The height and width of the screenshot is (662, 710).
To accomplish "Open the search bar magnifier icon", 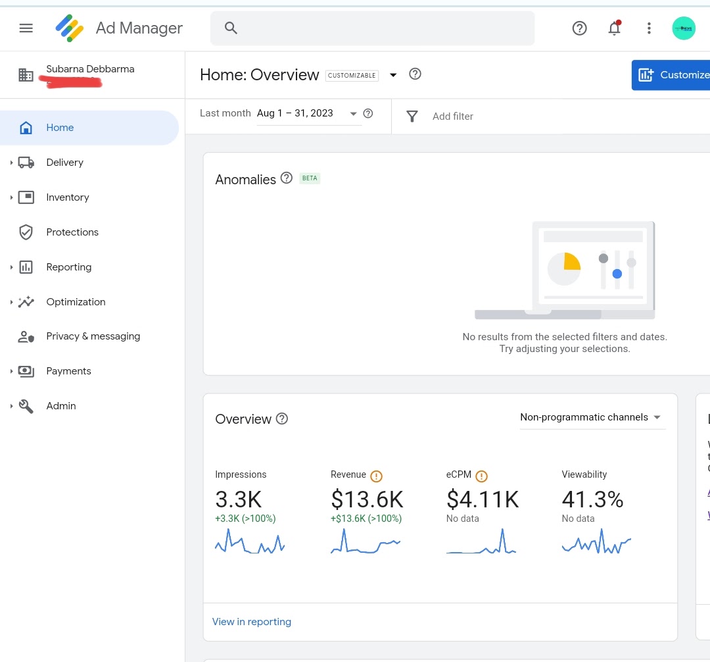I will (231, 28).
